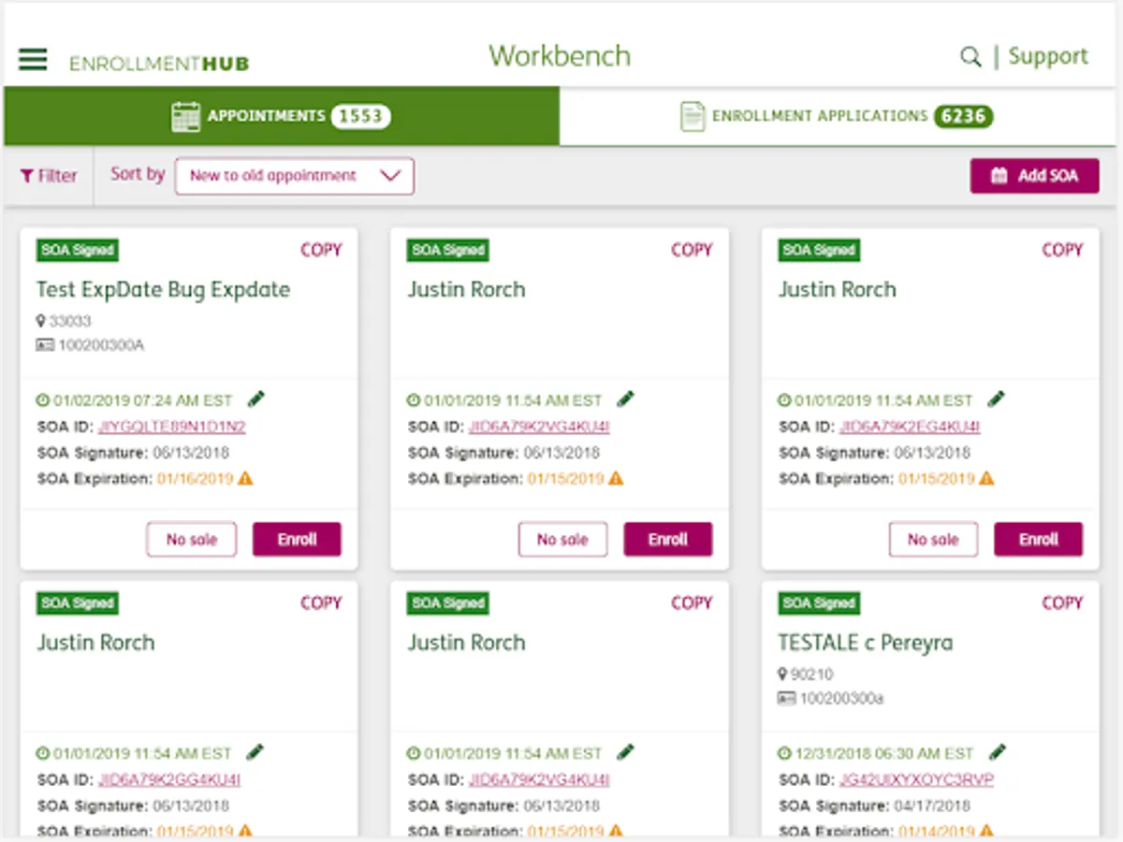Open SOA ID link JID6A79K2EG4KU4I

[910, 427]
